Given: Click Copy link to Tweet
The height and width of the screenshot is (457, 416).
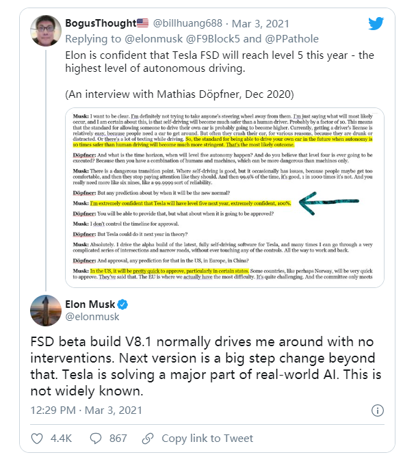Looking at the screenshot, I should (207, 438).
